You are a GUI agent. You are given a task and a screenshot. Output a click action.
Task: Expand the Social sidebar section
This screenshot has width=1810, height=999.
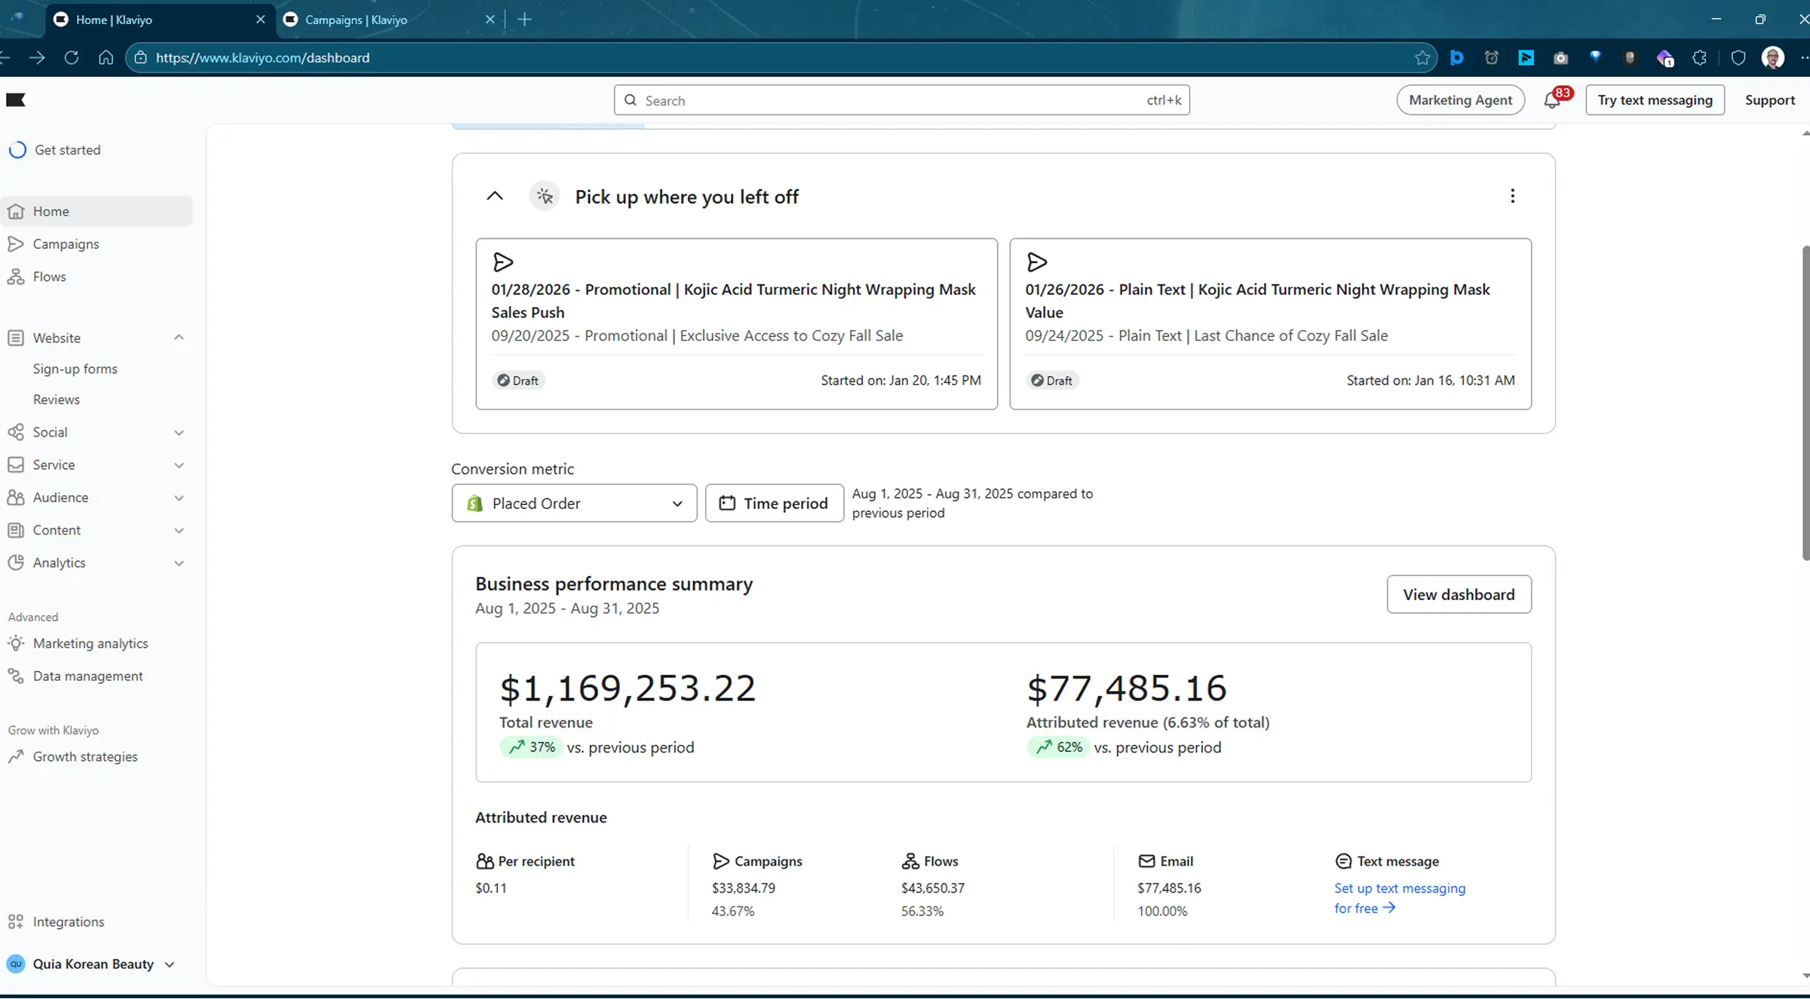click(x=179, y=432)
